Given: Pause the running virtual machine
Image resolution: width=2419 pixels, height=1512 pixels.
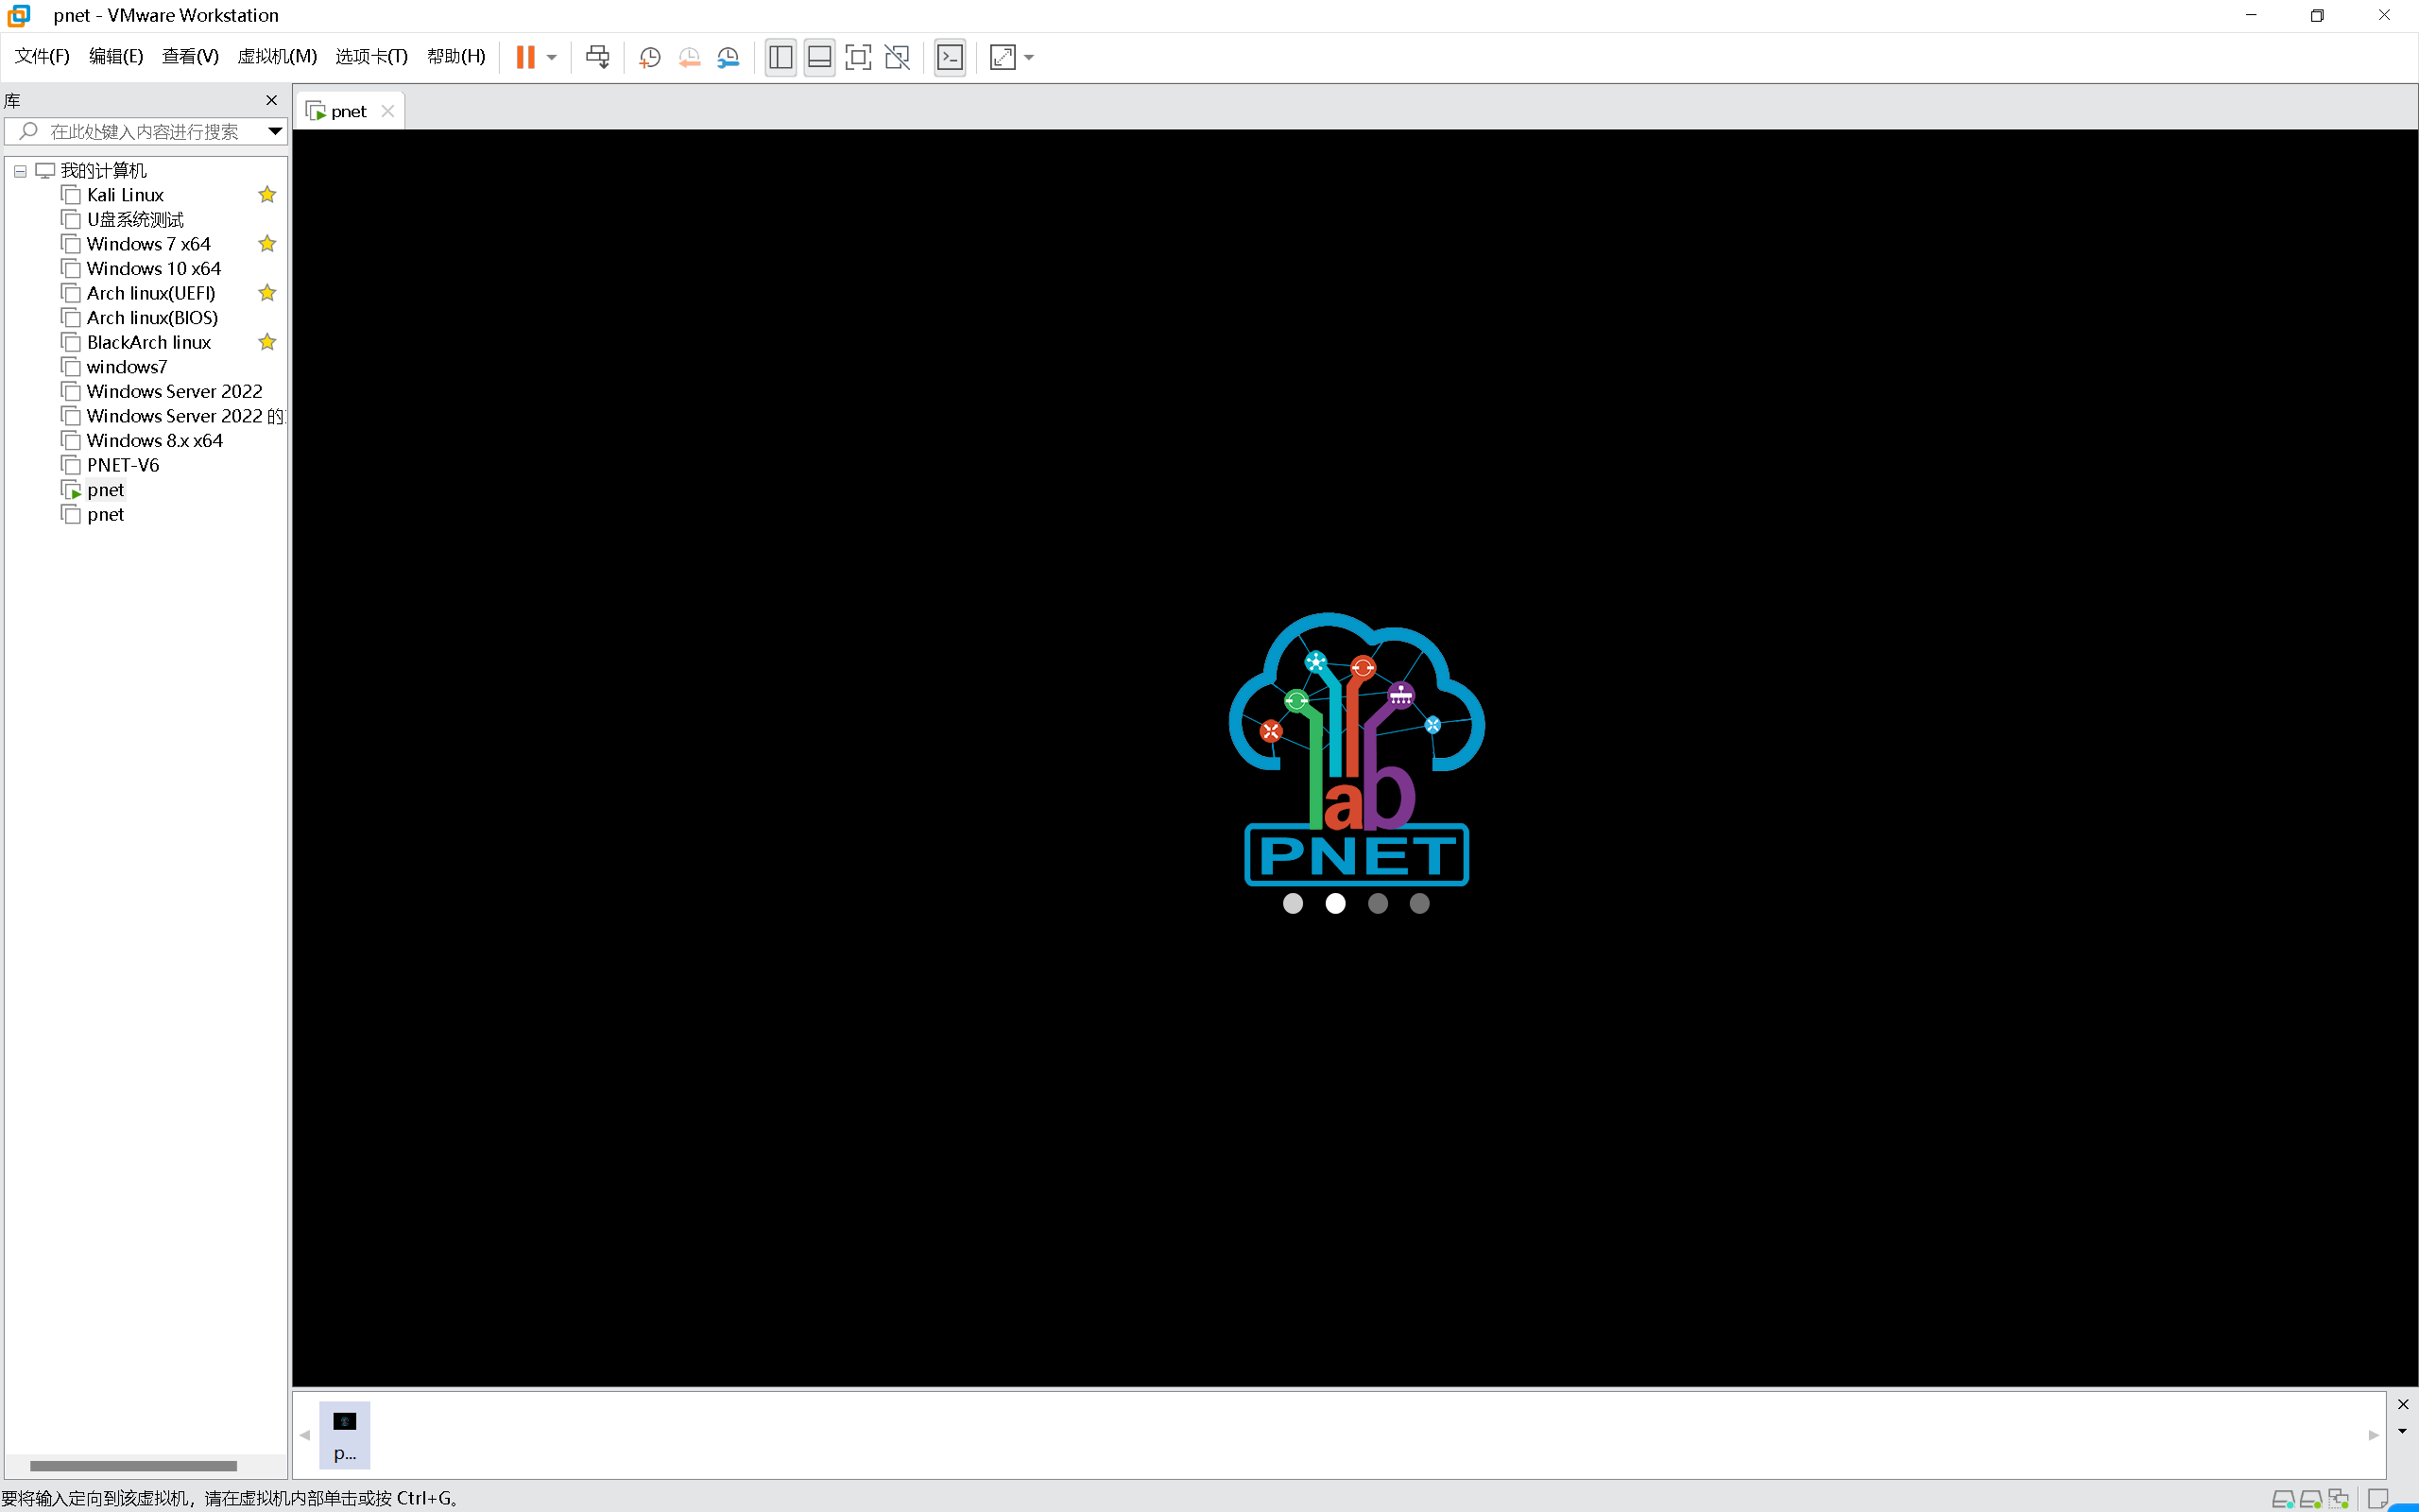Looking at the screenshot, I should pyautogui.click(x=524, y=57).
